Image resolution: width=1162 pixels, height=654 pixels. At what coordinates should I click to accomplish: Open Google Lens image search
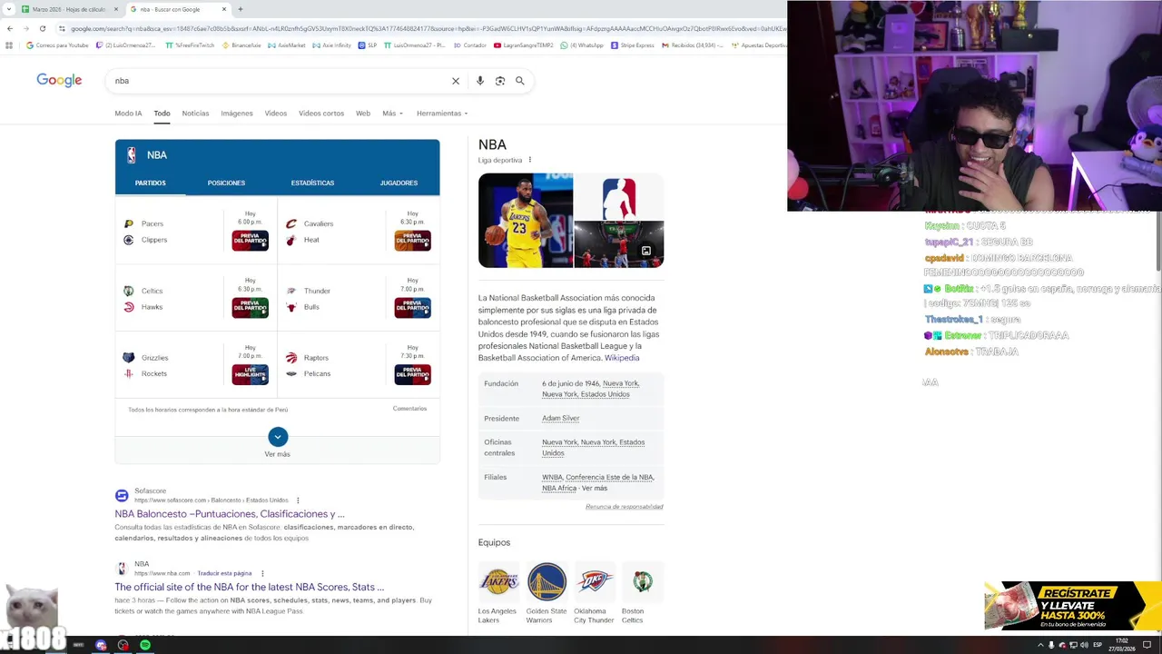pyautogui.click(x=500, y=81)
